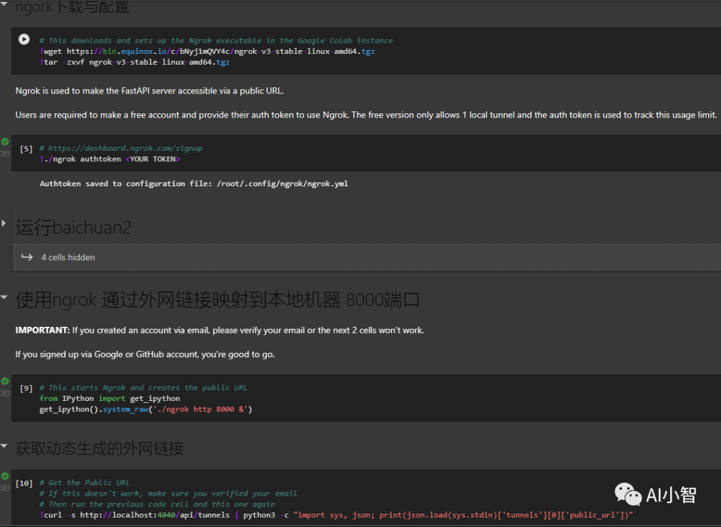The image size is (721, 527).
Task: Collapse the 获取动态生成的外网链接 section
Action: pyautogui.click(x=5, y=445)
